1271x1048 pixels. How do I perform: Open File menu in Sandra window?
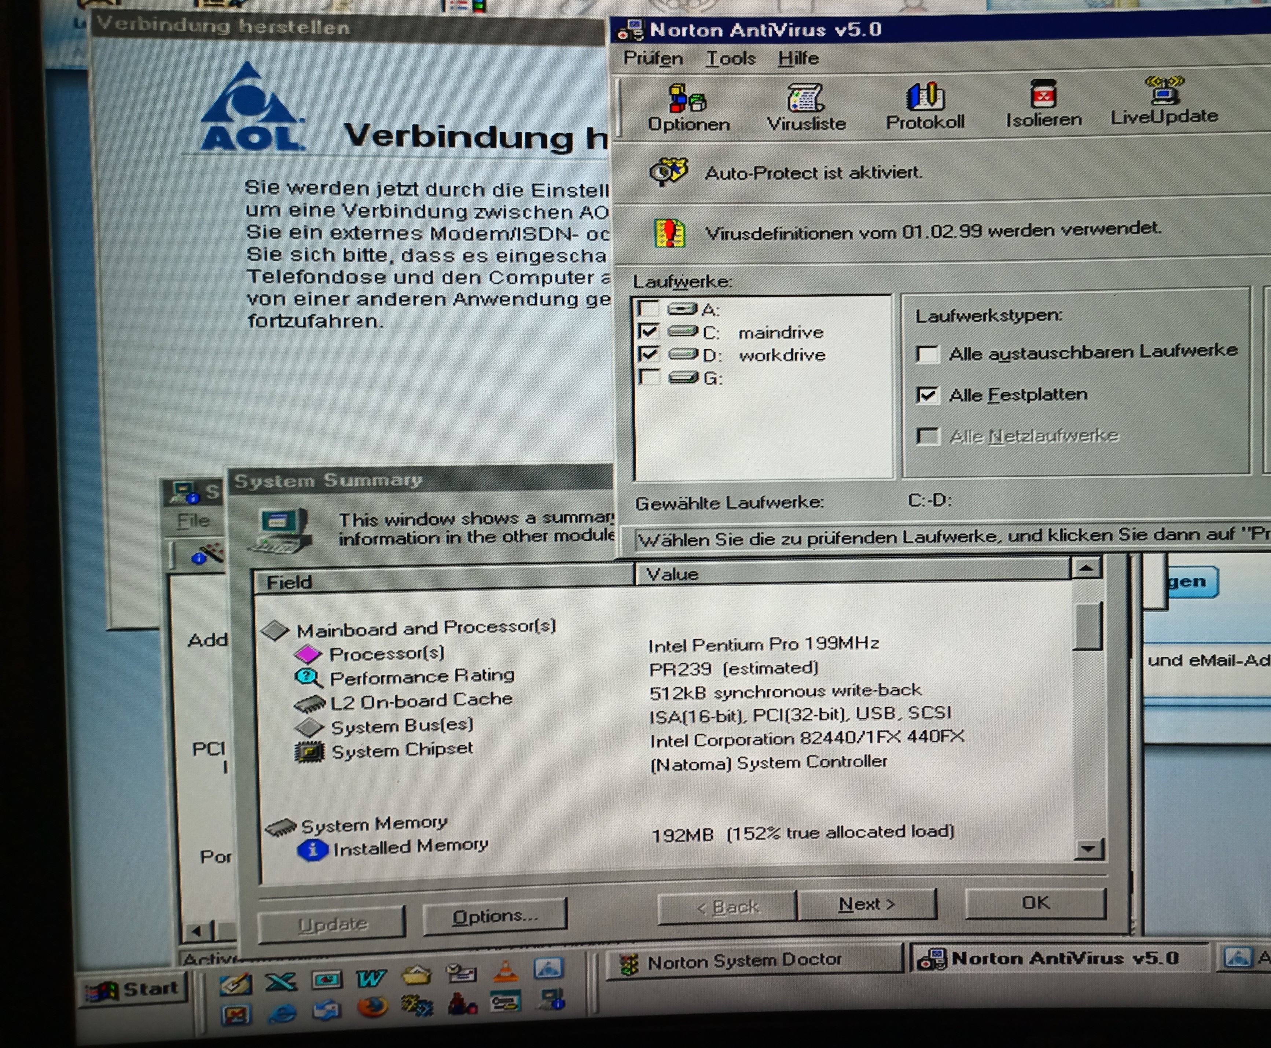point(193,521)
